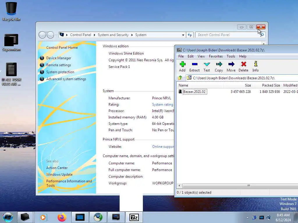Viewport: 298px width, 223px height.
Task: Open Control Panel Home link
Action: coord(62,48)
